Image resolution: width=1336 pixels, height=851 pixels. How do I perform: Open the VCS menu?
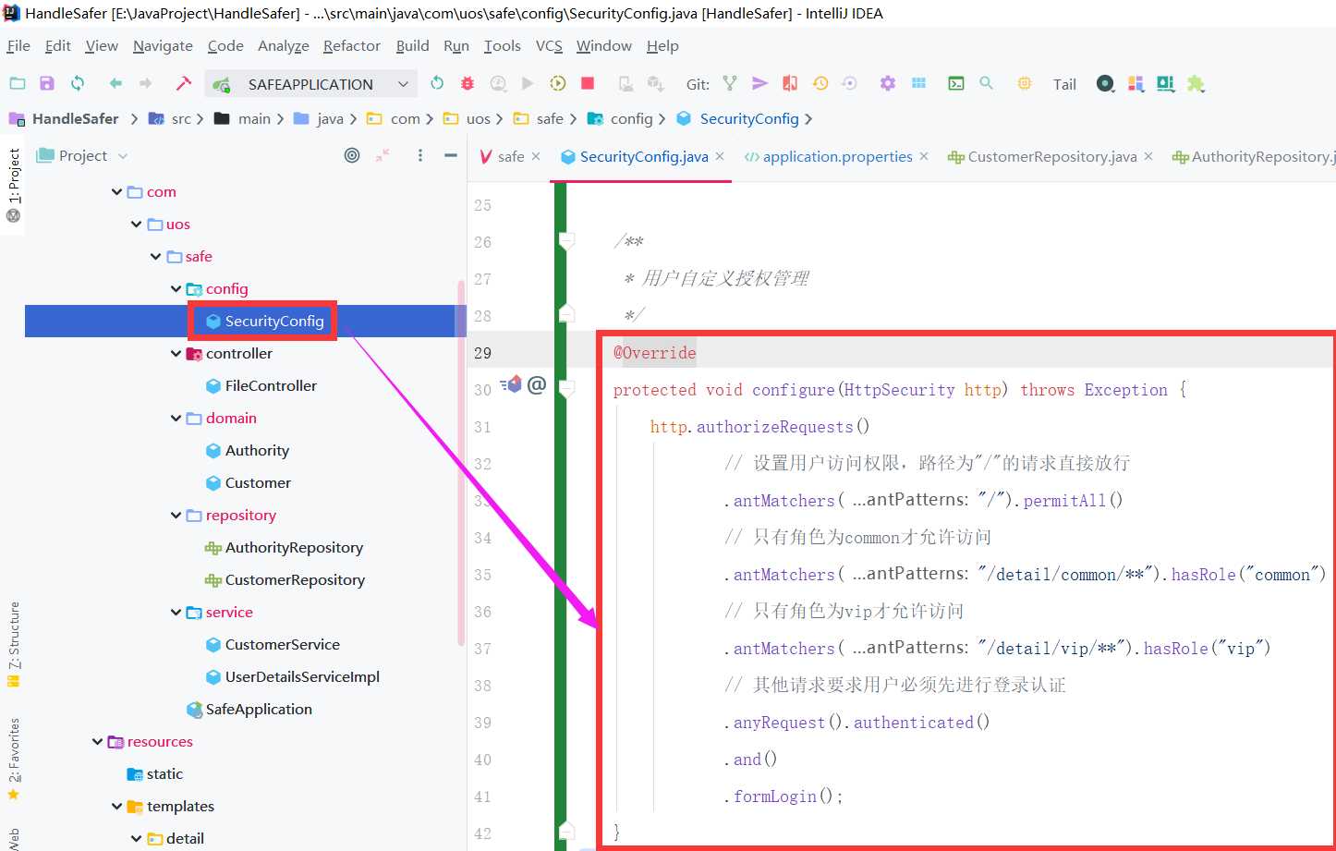point(549,45)
